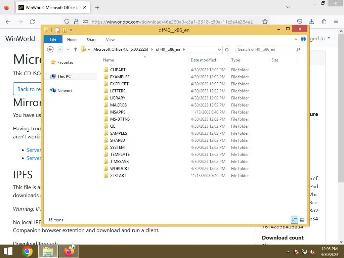Select the MS-BTTNS folder
This screenshot has width=344, height=258.
120,119
